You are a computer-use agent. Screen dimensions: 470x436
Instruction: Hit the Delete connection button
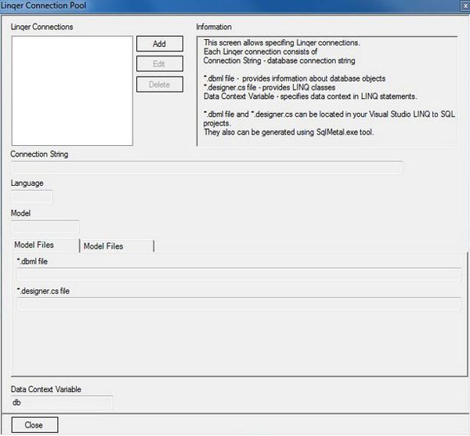coord(159,84)
